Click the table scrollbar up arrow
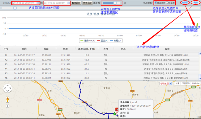The height and width of the screenshot is (119, 201). point(200,53)
